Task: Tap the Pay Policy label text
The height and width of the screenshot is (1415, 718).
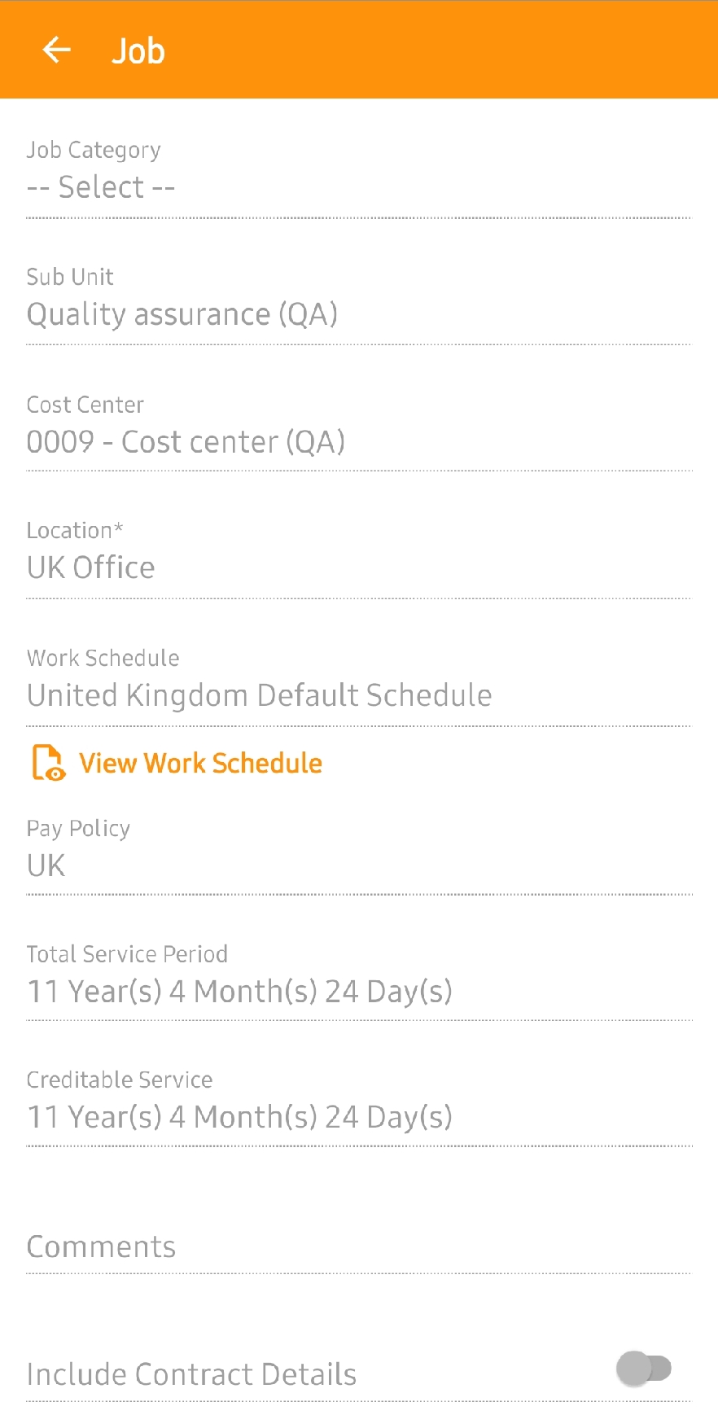Action: tap(78, 829)
